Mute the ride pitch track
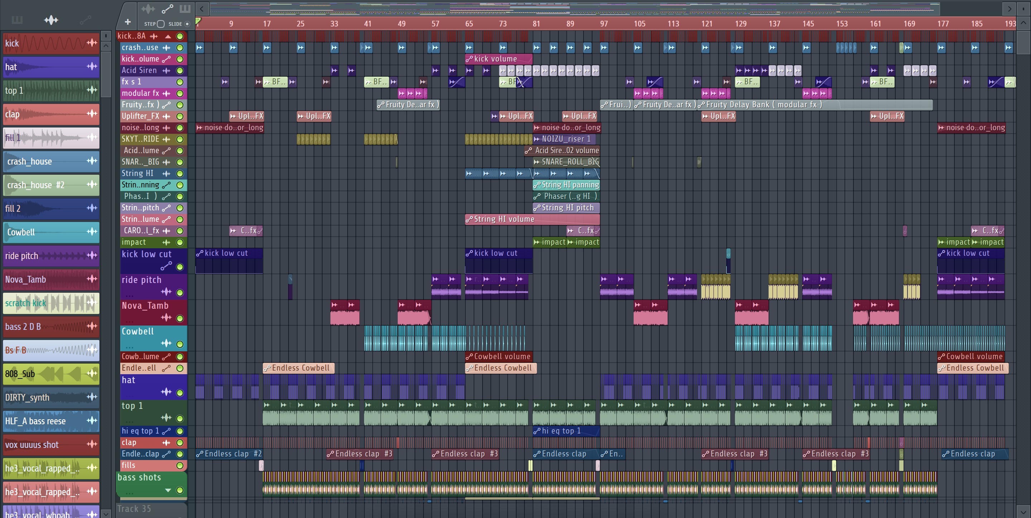The height and width of the screenshot is (518, 1031). click(180, 292)
